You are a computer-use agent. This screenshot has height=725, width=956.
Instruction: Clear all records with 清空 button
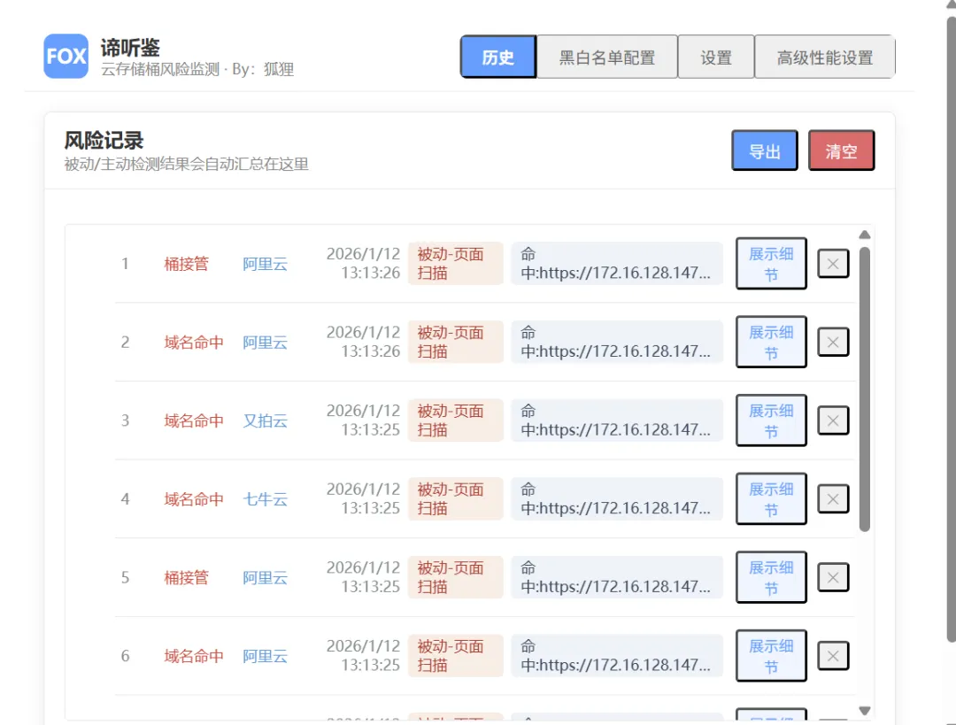tap(842, 150)
